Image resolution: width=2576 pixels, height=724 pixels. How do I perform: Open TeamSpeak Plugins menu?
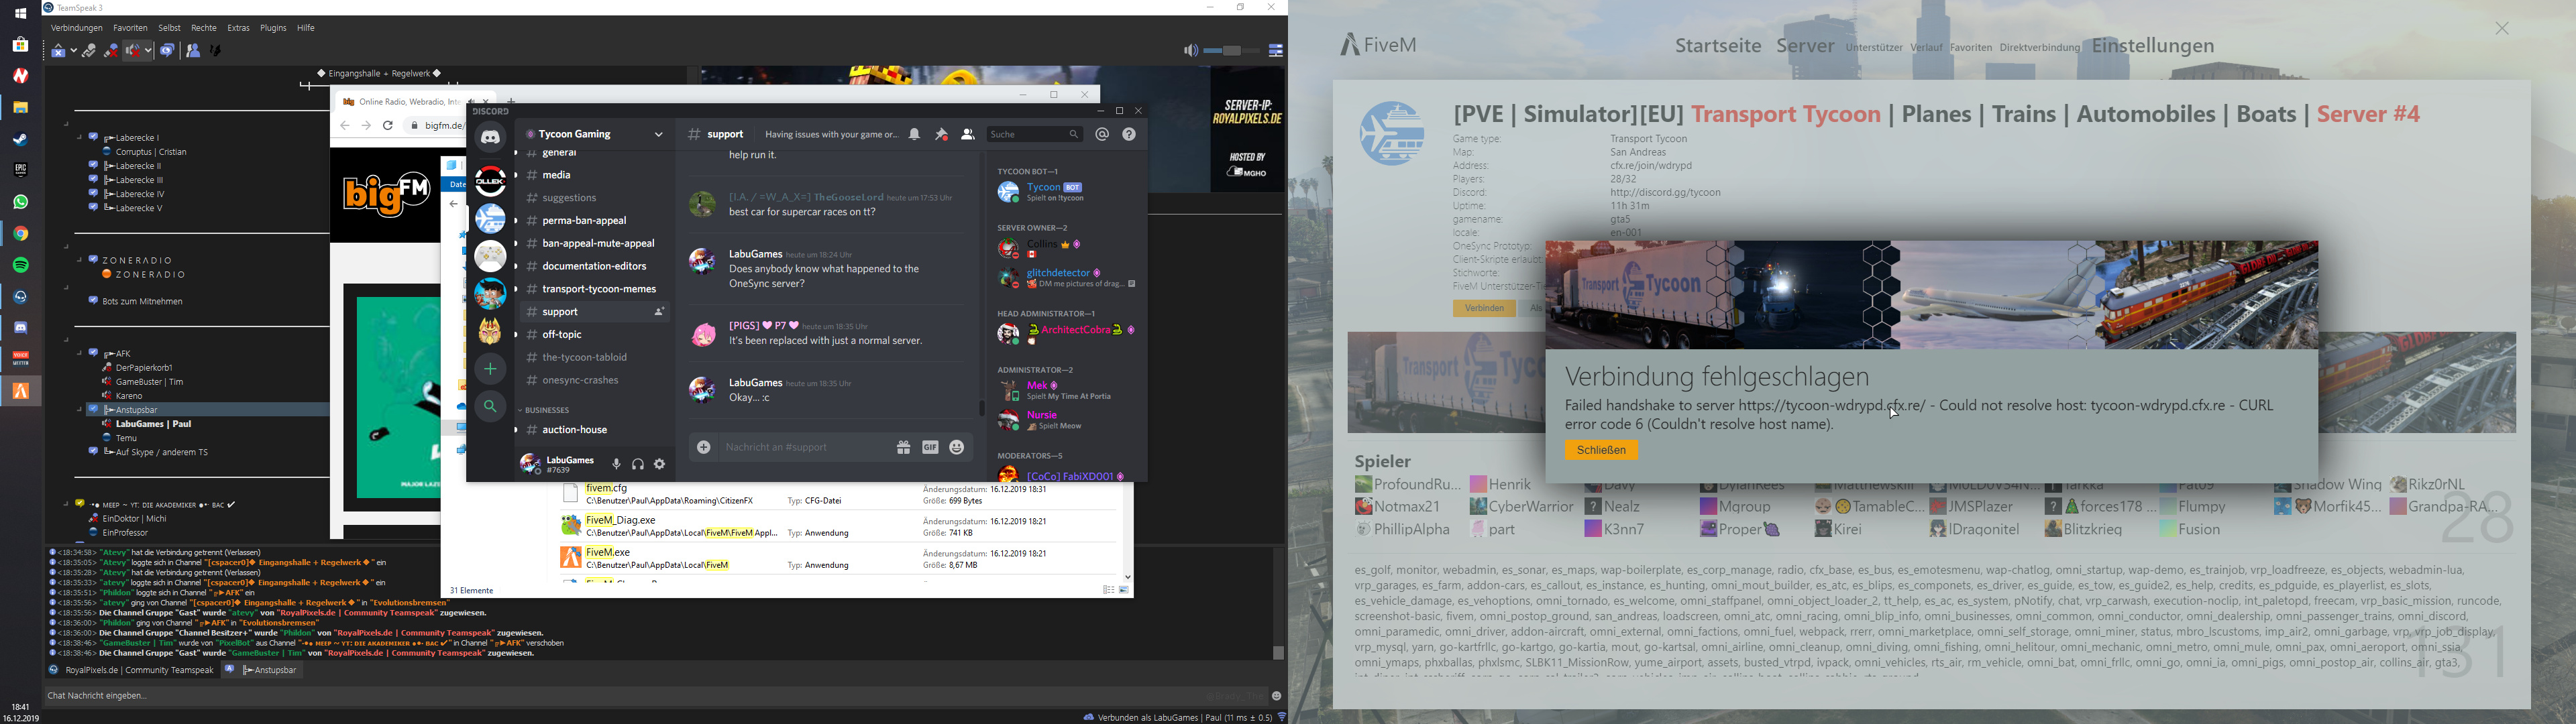(273, 28)
